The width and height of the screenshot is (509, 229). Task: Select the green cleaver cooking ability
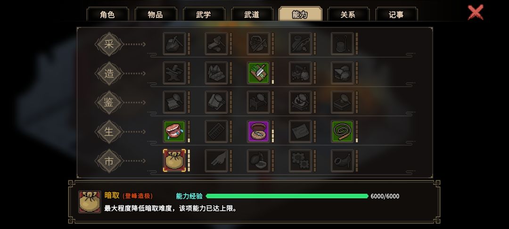pyautogui.click(x=258, y=73)
